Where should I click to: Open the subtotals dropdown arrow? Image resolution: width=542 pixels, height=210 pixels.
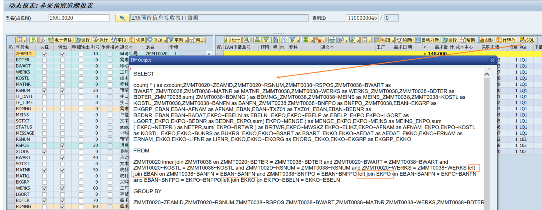[324, 40]
